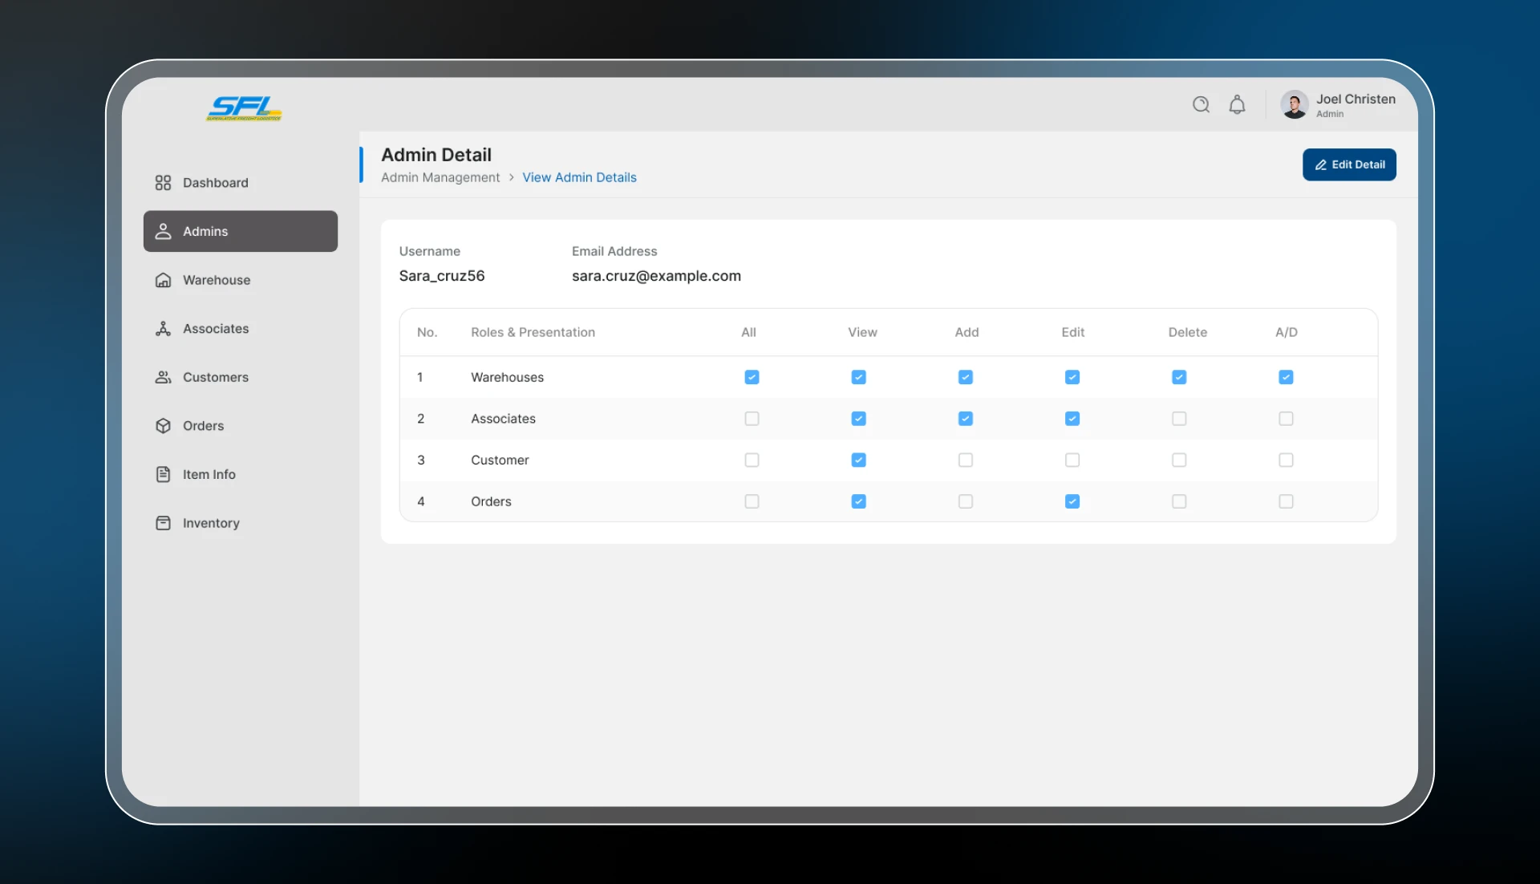The height and width of the screenshot is (884, 1540).
Task: Click the Inventory archive icon in sidebar
Action: click(163, 523)
